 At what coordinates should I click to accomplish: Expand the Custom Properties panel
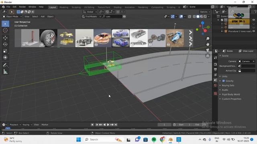point(231,99)
